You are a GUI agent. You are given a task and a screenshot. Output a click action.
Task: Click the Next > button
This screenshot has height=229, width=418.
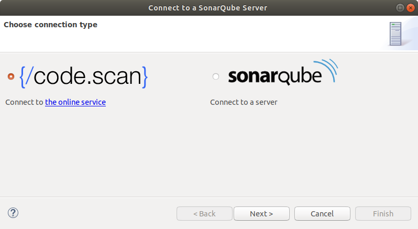coord(261,213)
